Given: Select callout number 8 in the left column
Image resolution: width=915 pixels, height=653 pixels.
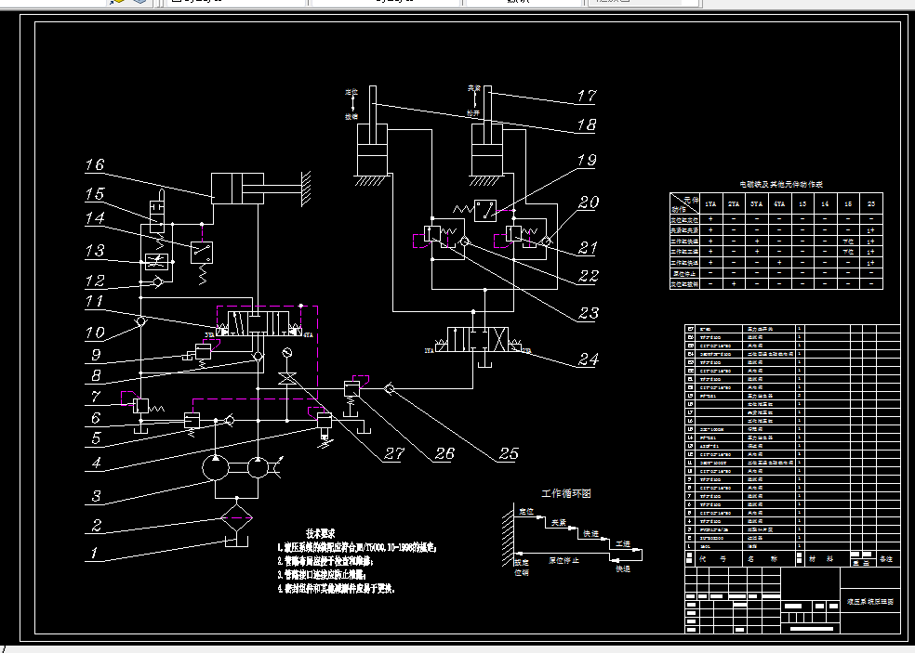Looking at the screenshot, I should (x=97, y=375).
